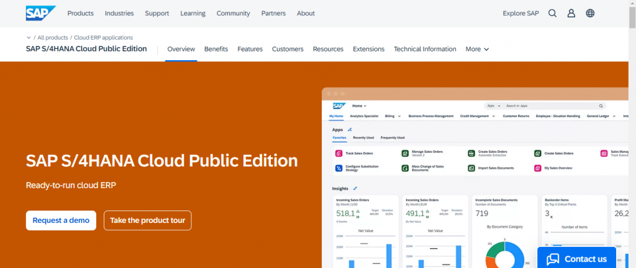Click the Explore SAP link

click(x=520, y=13)
